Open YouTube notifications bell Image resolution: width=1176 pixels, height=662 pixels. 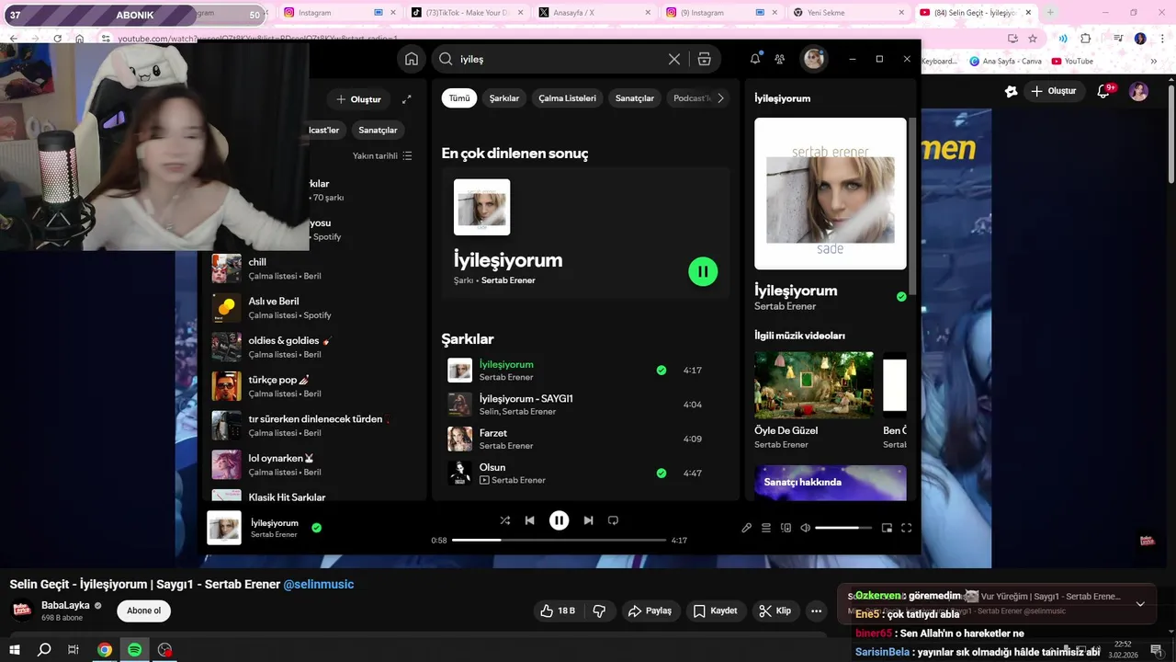[x=1105, y=91]
